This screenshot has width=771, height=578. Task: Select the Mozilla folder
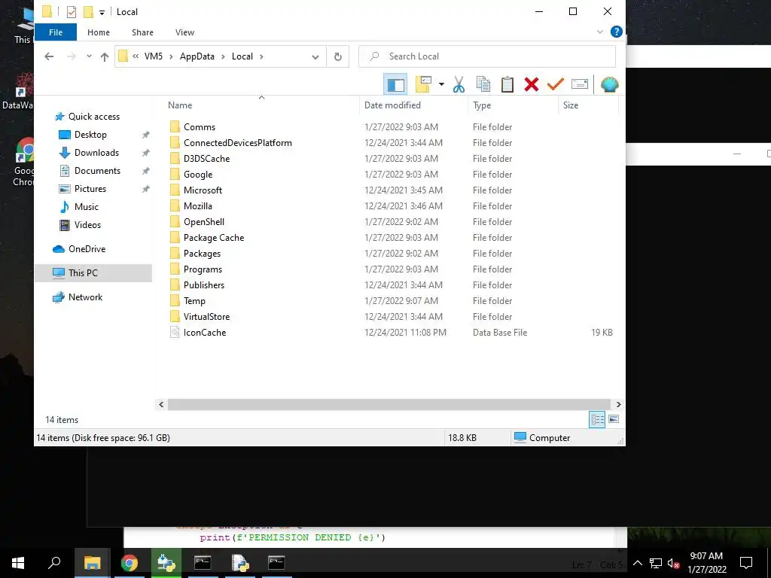198,206
